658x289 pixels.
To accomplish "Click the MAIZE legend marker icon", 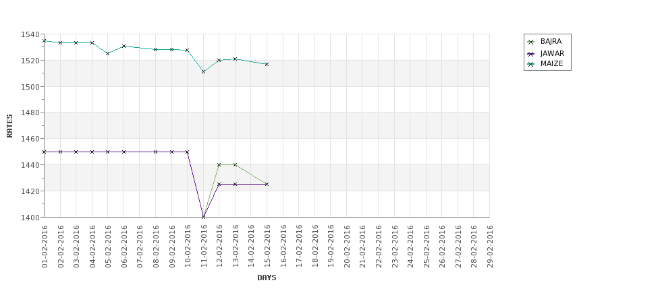I will [531, 64].
